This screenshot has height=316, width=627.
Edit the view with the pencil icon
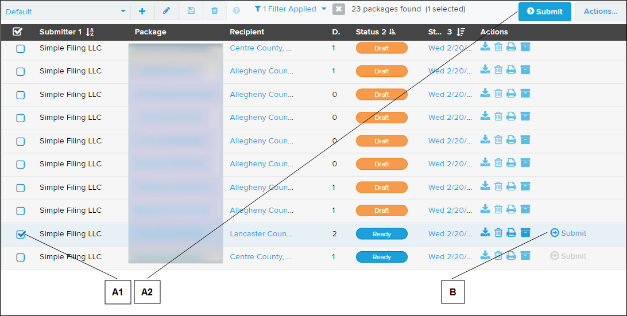pos(167,11)
